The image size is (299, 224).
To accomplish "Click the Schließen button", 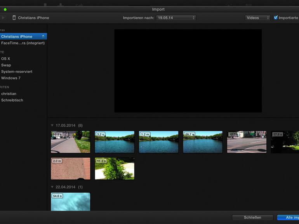I will [x=252, y=217].
